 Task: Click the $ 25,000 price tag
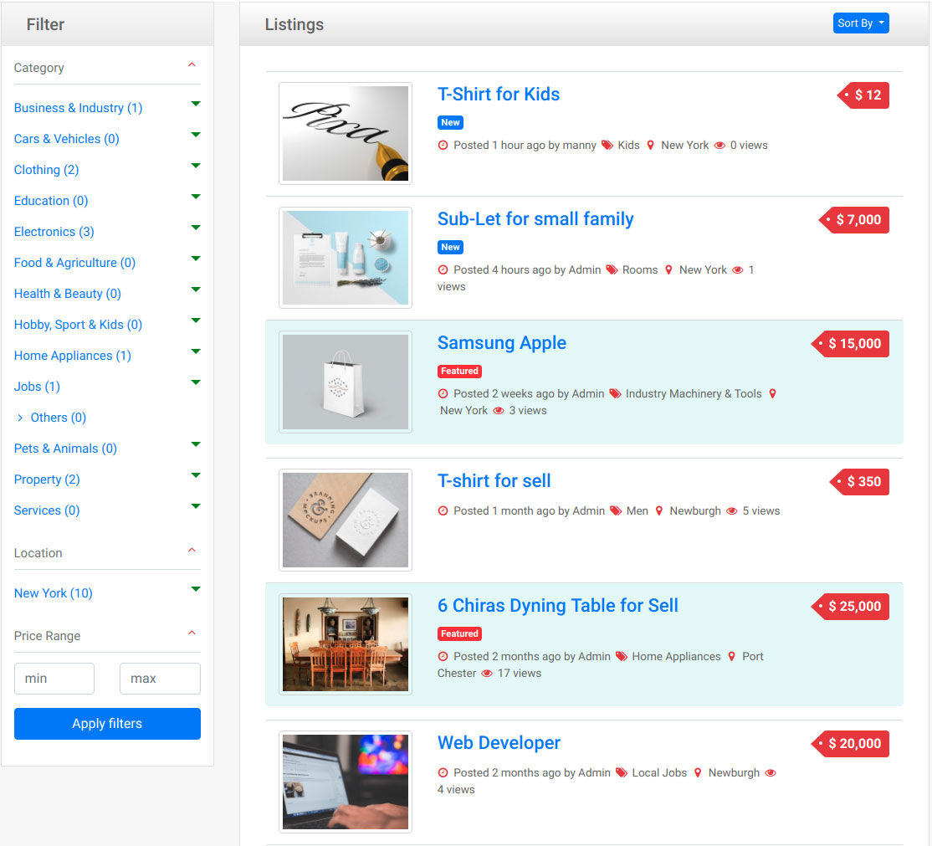tap(851, 607)
